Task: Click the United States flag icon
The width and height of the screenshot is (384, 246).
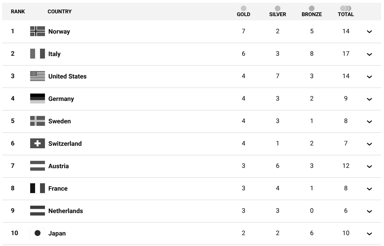Action: (x=38, y=76)
